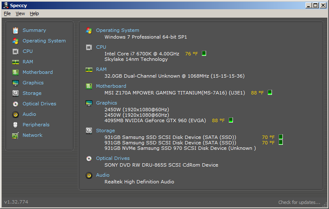This screenshot has width=329, height=209.
Task: Click the Speccy app icon in title bar
Action: click(6, 5)
